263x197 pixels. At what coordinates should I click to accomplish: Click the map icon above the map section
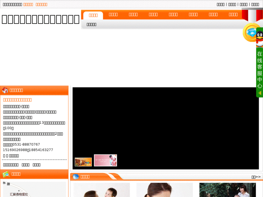(6, 174)
